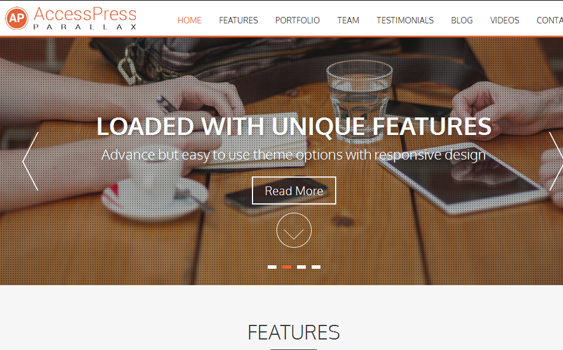The width and height of the screenshot is (563, 350).
Task: Navigate to PORTFOLIO section
Action: pyautogui.click(x=297, y=20)
